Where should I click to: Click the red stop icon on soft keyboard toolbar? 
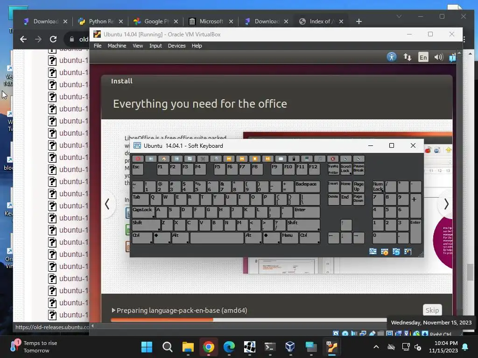point(138,158)
